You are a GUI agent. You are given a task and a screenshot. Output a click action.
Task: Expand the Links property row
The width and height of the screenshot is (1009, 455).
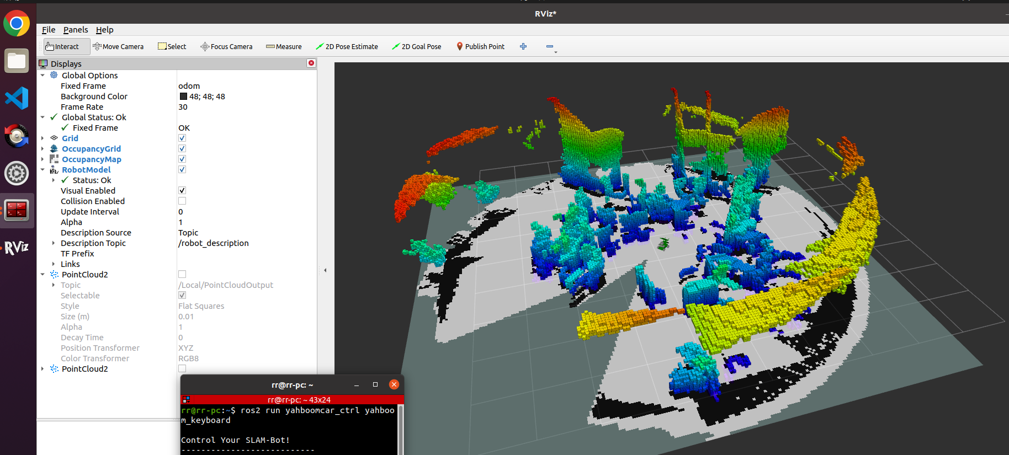pyautogui.click(x=54, y=264)
